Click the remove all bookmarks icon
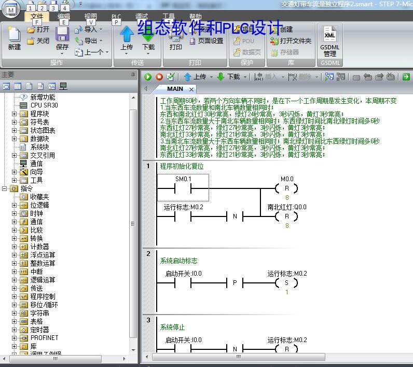Screen dimensions: 413x367 point(391,77)
